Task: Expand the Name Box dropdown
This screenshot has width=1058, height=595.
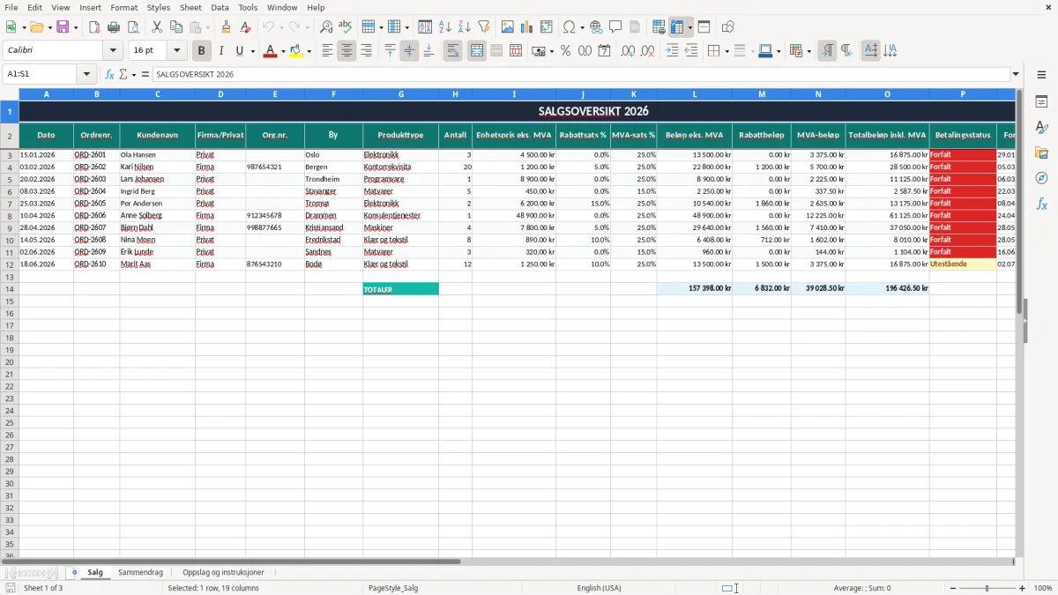Action: pos(86,74)
